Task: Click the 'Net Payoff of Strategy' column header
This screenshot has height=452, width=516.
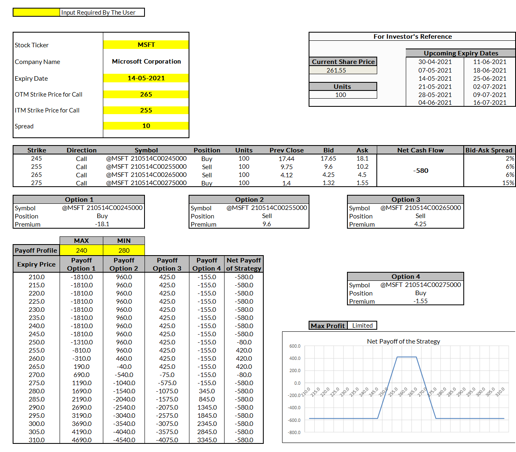Action: pyautogui.click(x=244, y=265)
